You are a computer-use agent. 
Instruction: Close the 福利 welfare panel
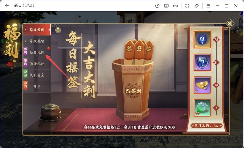230,24
